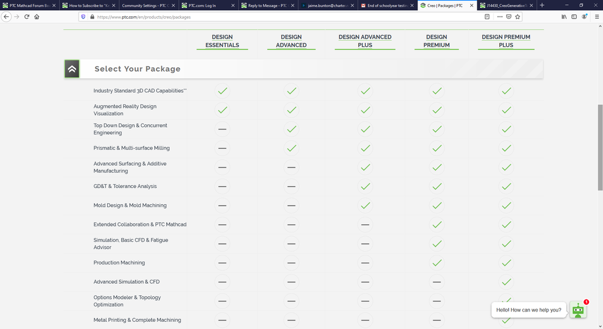Click Hello! How can we help you bubble
Viewport: 603px width, 329px height.
pos(529,310)
